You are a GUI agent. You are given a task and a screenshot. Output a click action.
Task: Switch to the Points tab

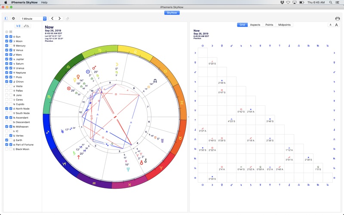coord(269,25)
